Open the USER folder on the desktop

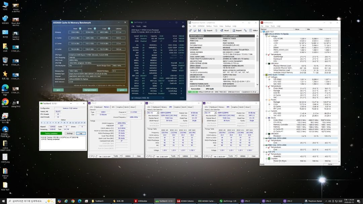click(5, 47)
